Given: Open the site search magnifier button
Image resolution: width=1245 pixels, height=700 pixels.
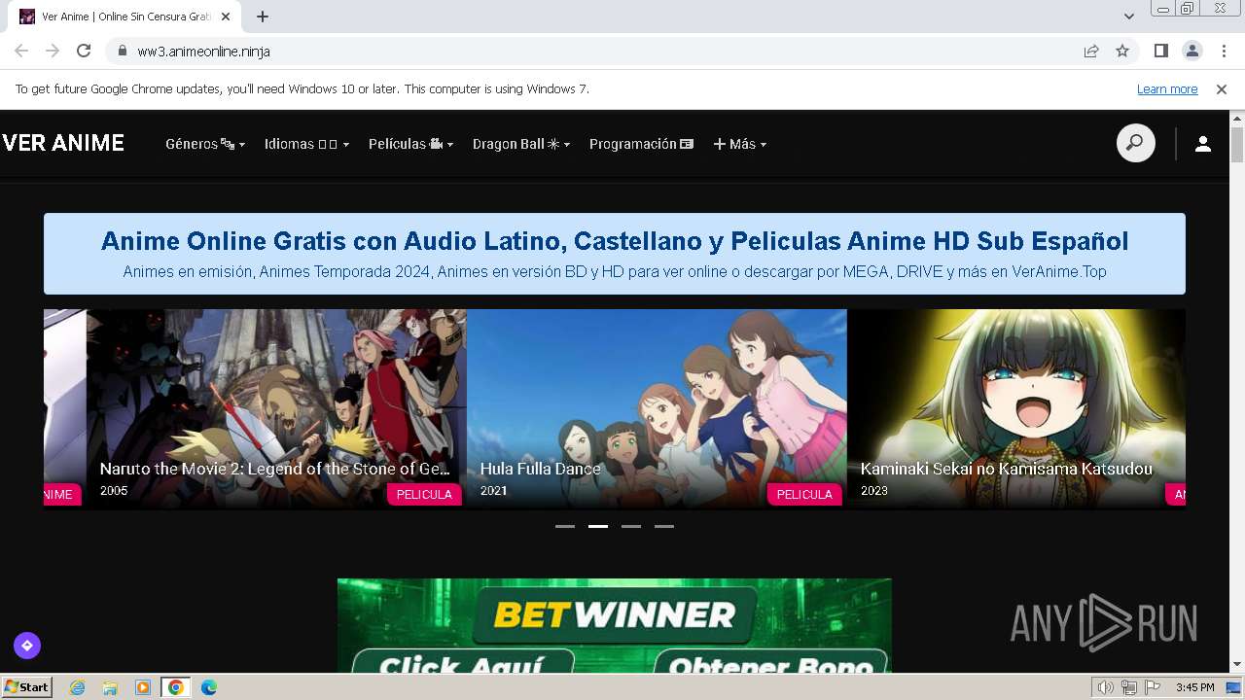Looking at the screenshot, I should [x=1135, y=144].
